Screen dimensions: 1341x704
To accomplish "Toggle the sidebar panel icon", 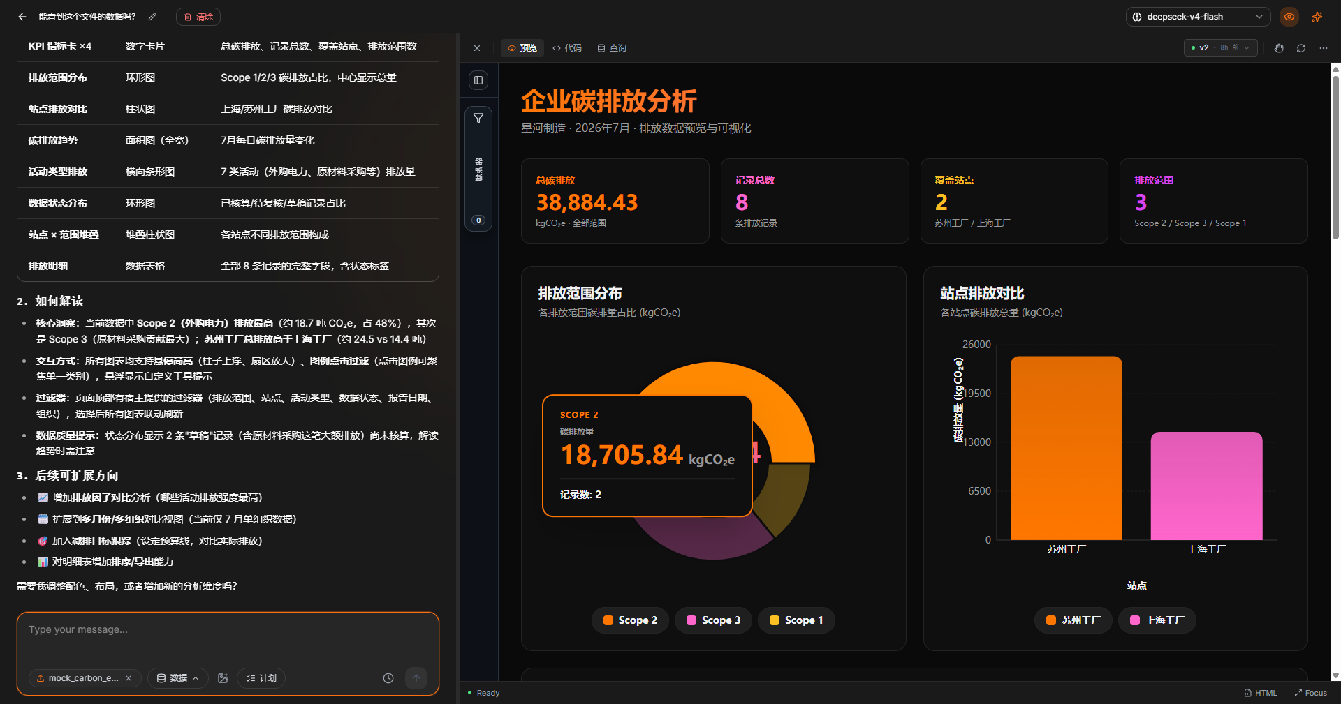I will pos(478,80).
